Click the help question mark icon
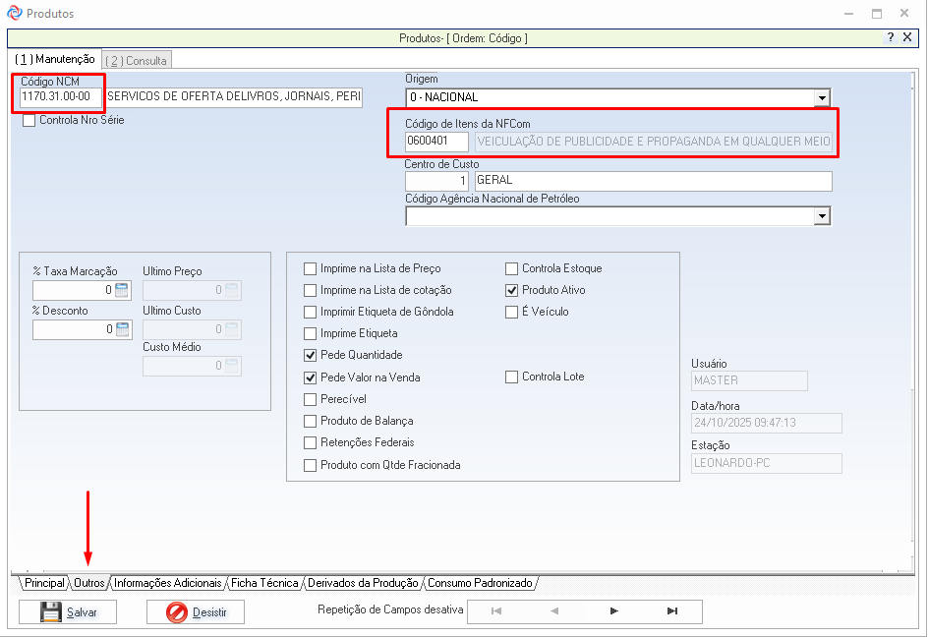The width and height of the screenshot is (928, 638). click(891, 37)
